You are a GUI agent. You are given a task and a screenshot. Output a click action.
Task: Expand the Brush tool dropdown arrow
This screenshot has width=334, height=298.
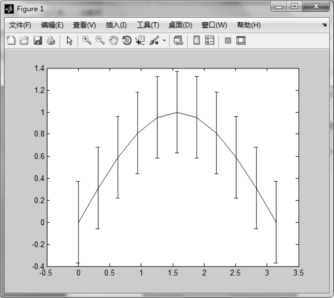(x=164, y=41)
